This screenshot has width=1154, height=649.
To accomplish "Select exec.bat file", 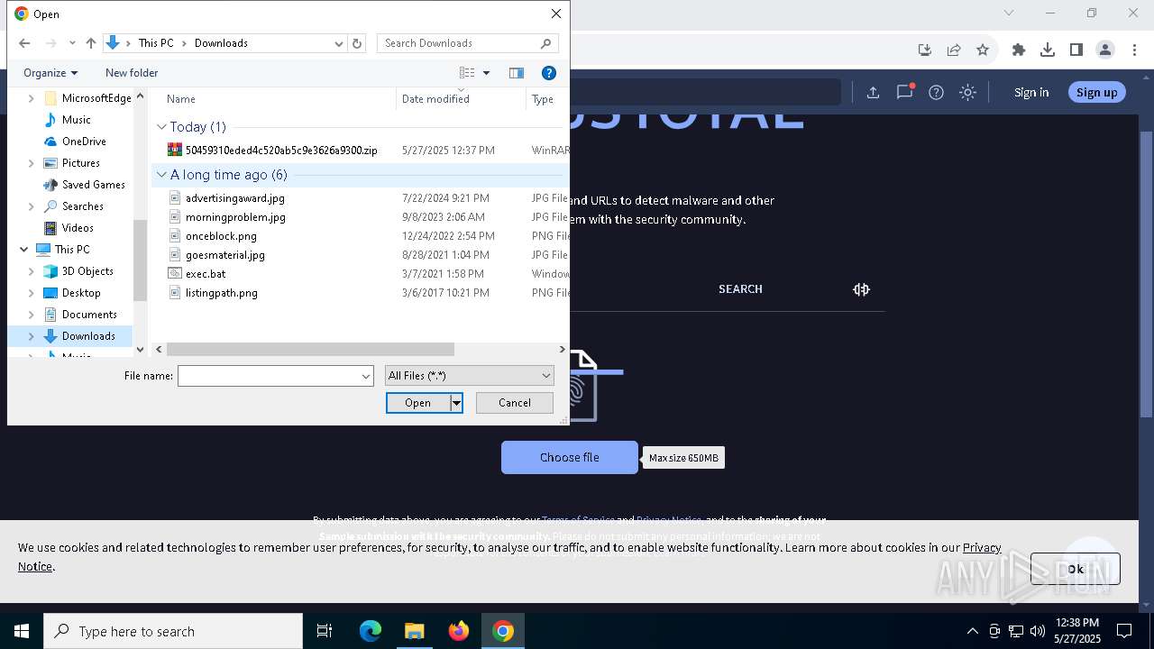I will [x=206, y=274].
